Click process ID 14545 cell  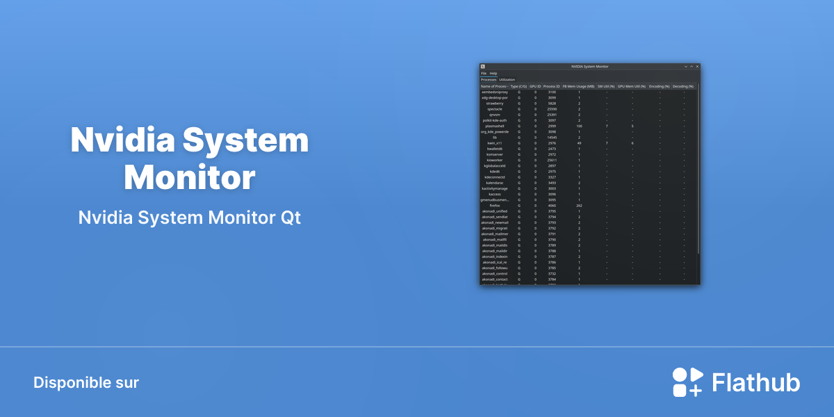(x=552, y=138)
